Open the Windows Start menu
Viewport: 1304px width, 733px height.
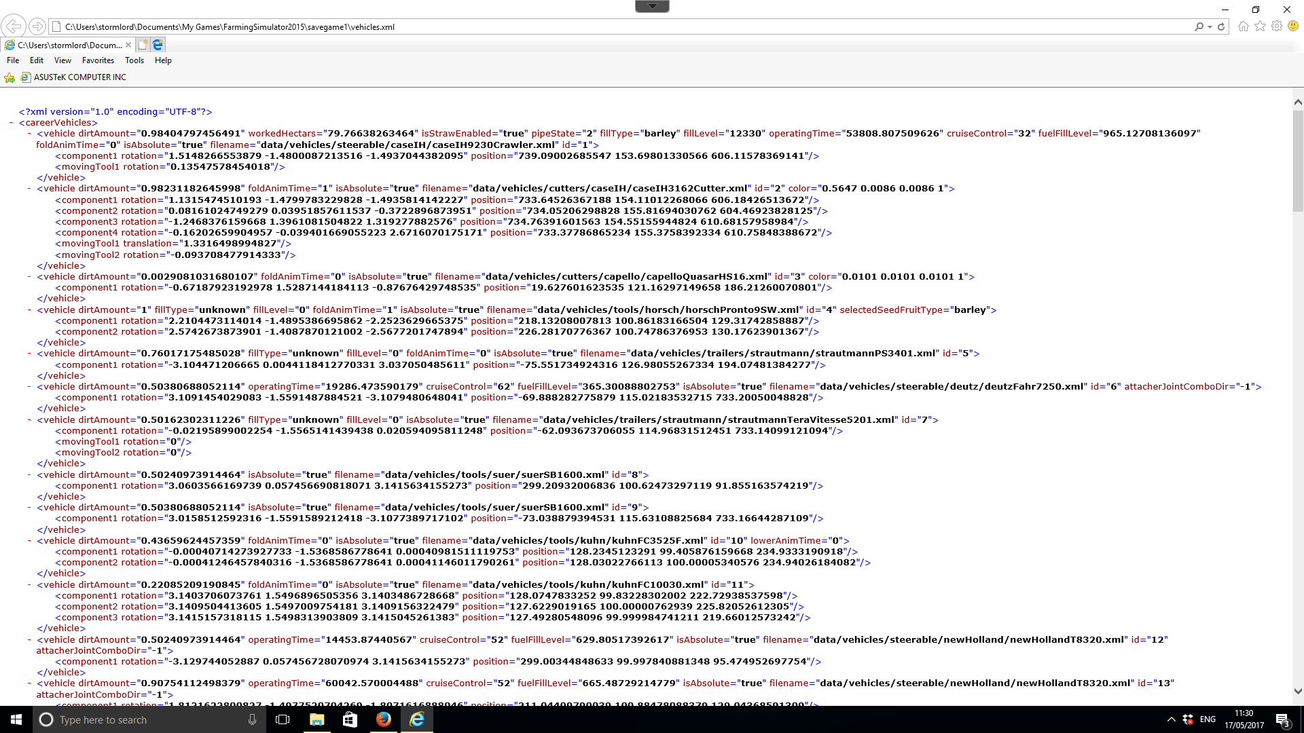[x=16, y=719]
